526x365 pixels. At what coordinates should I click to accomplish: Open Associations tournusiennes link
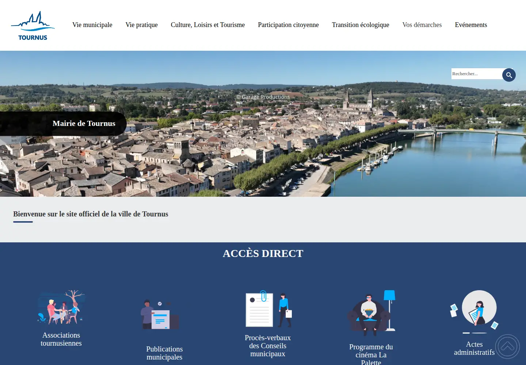coord(61,339)
